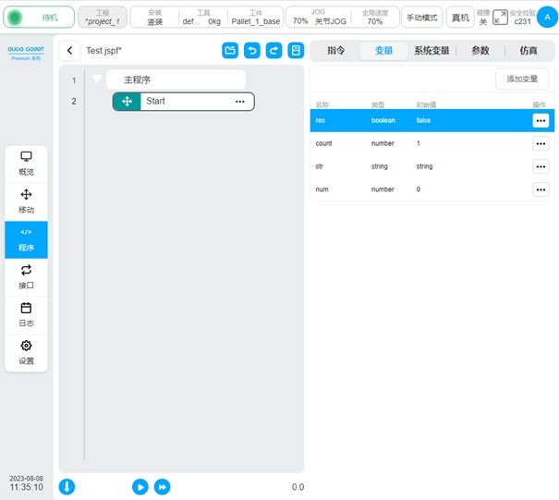The image size is (559, 500).
Task: Collapse the main program (主程序) tree node
Action: tap(96, 79)
